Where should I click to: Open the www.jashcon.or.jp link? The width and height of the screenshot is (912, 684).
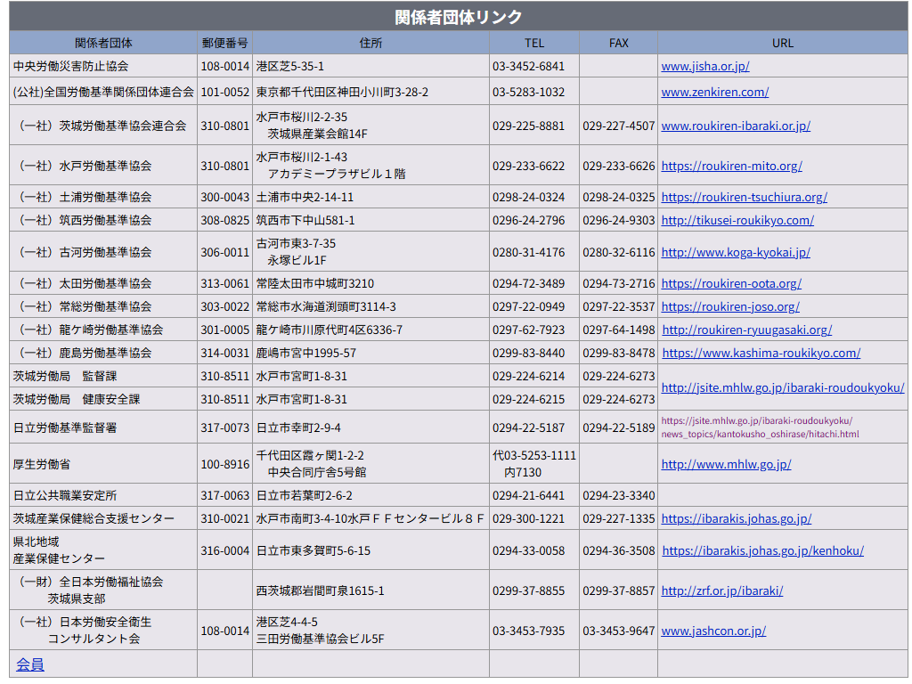(x=712, y=631)
